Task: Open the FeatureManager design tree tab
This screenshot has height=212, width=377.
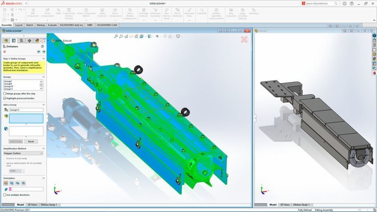Action: 6,41
